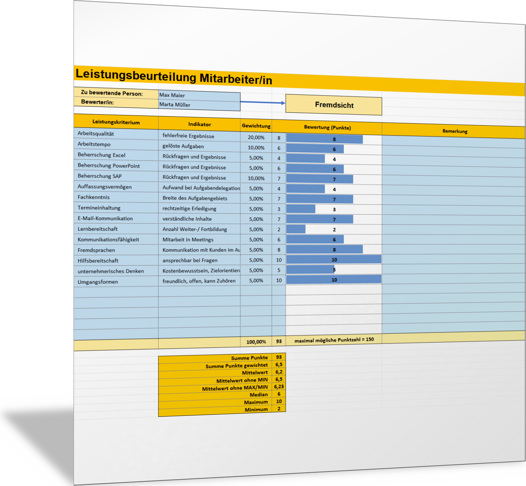Viewport: 526px width, 486px height.
Task: Select the Arbeitstempo criterion cell
Action: tap(116, 145)
